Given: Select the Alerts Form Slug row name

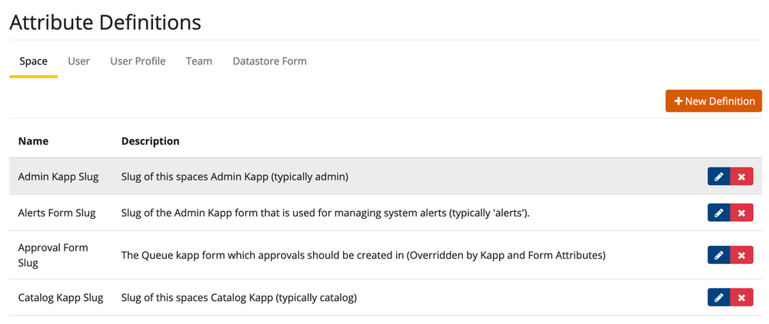Looking at the screenshot, I should pos(57,213).
